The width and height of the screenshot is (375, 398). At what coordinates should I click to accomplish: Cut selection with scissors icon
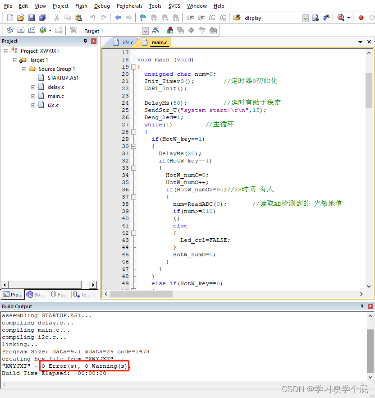click(56, 18)
